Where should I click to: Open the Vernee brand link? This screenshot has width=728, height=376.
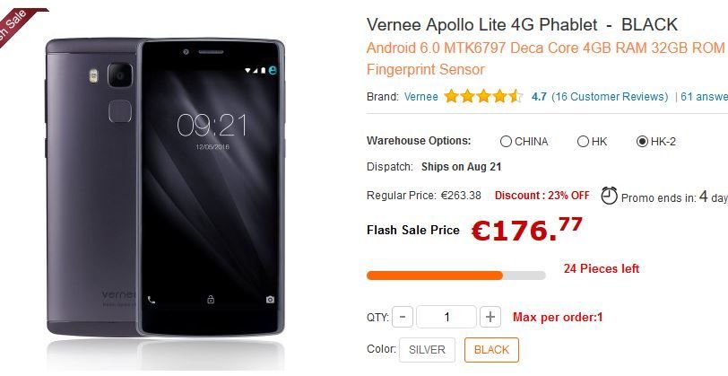click(x=421, y=97)
